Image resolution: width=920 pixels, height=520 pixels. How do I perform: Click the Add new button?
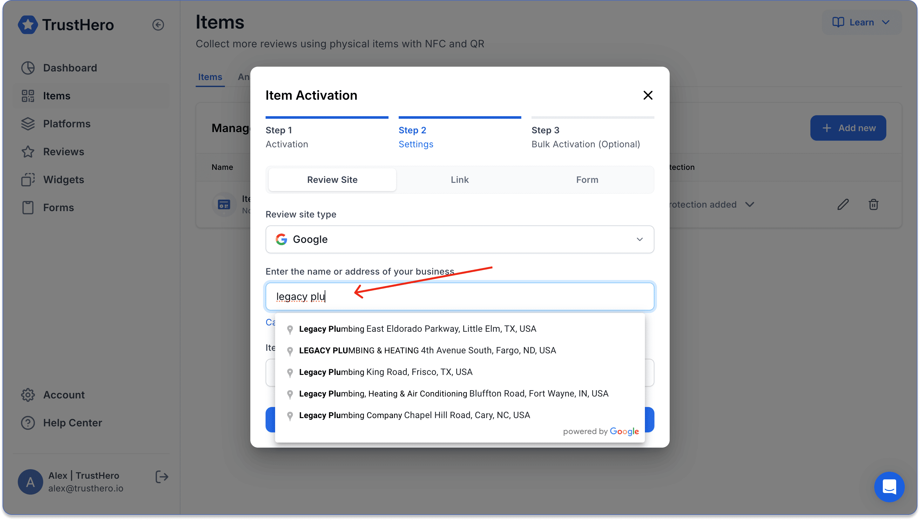click(x=848, y=128)
